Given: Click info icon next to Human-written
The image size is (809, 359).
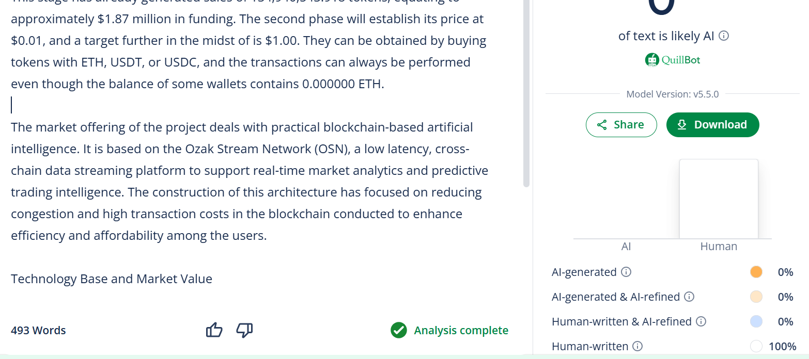Looking at the screenshot, I should tap(637, 346).
